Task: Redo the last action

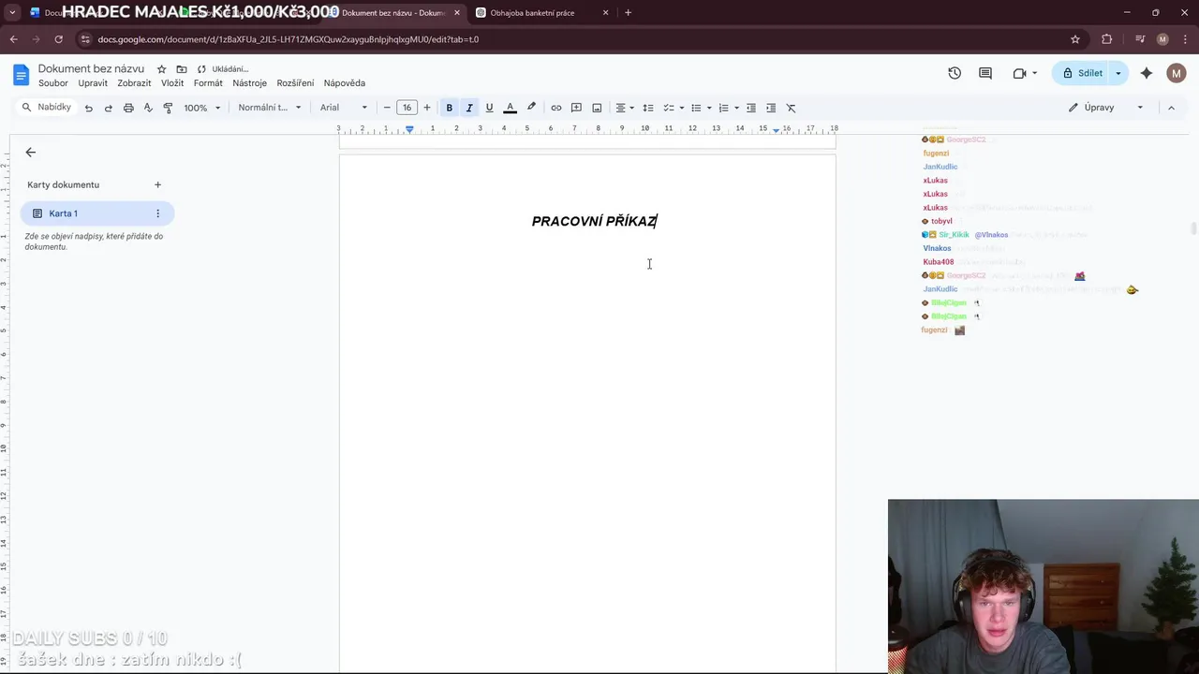Action: click(108, 108)
